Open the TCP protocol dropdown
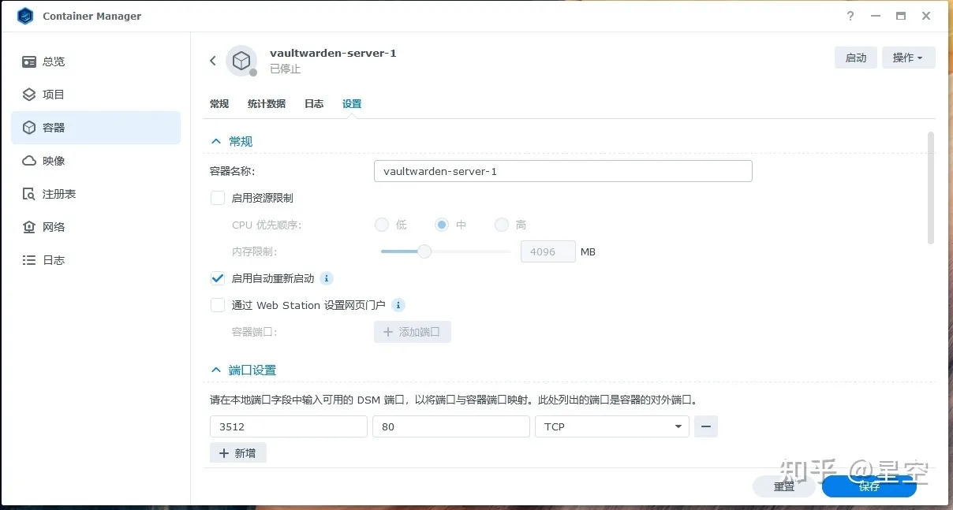This screenshot has height=510, width=953. [611, 426]
